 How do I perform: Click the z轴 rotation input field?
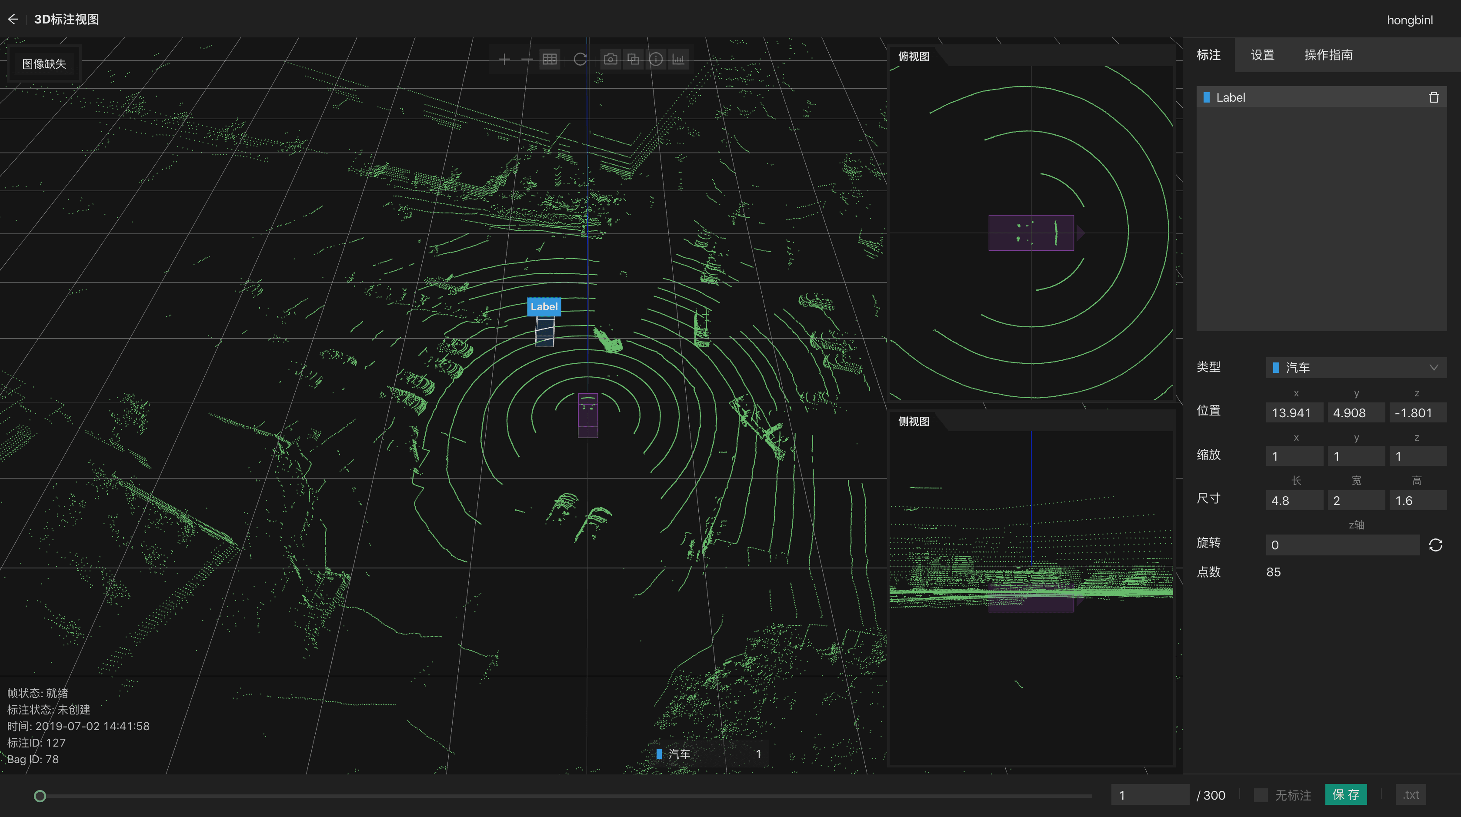1342,545
